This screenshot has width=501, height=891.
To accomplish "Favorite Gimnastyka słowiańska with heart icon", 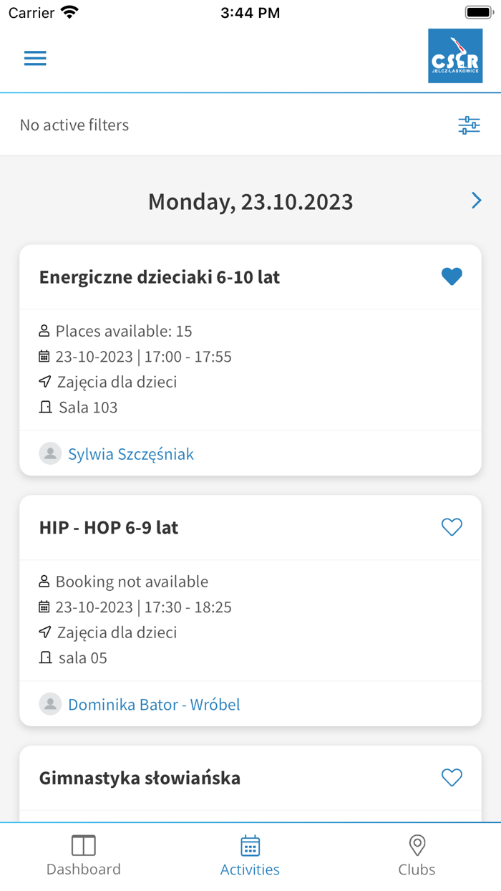I will [x=452, y=777].
